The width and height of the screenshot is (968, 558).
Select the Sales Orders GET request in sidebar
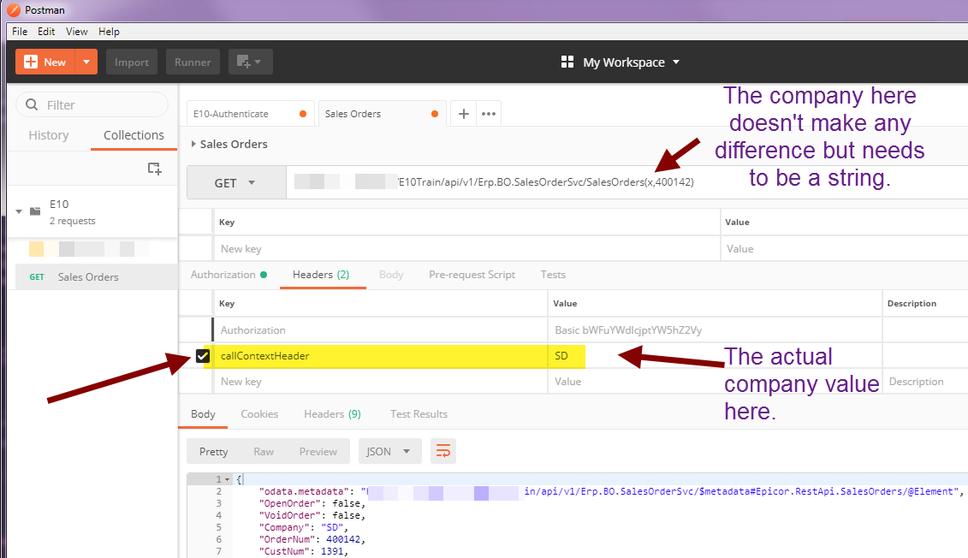97,277
